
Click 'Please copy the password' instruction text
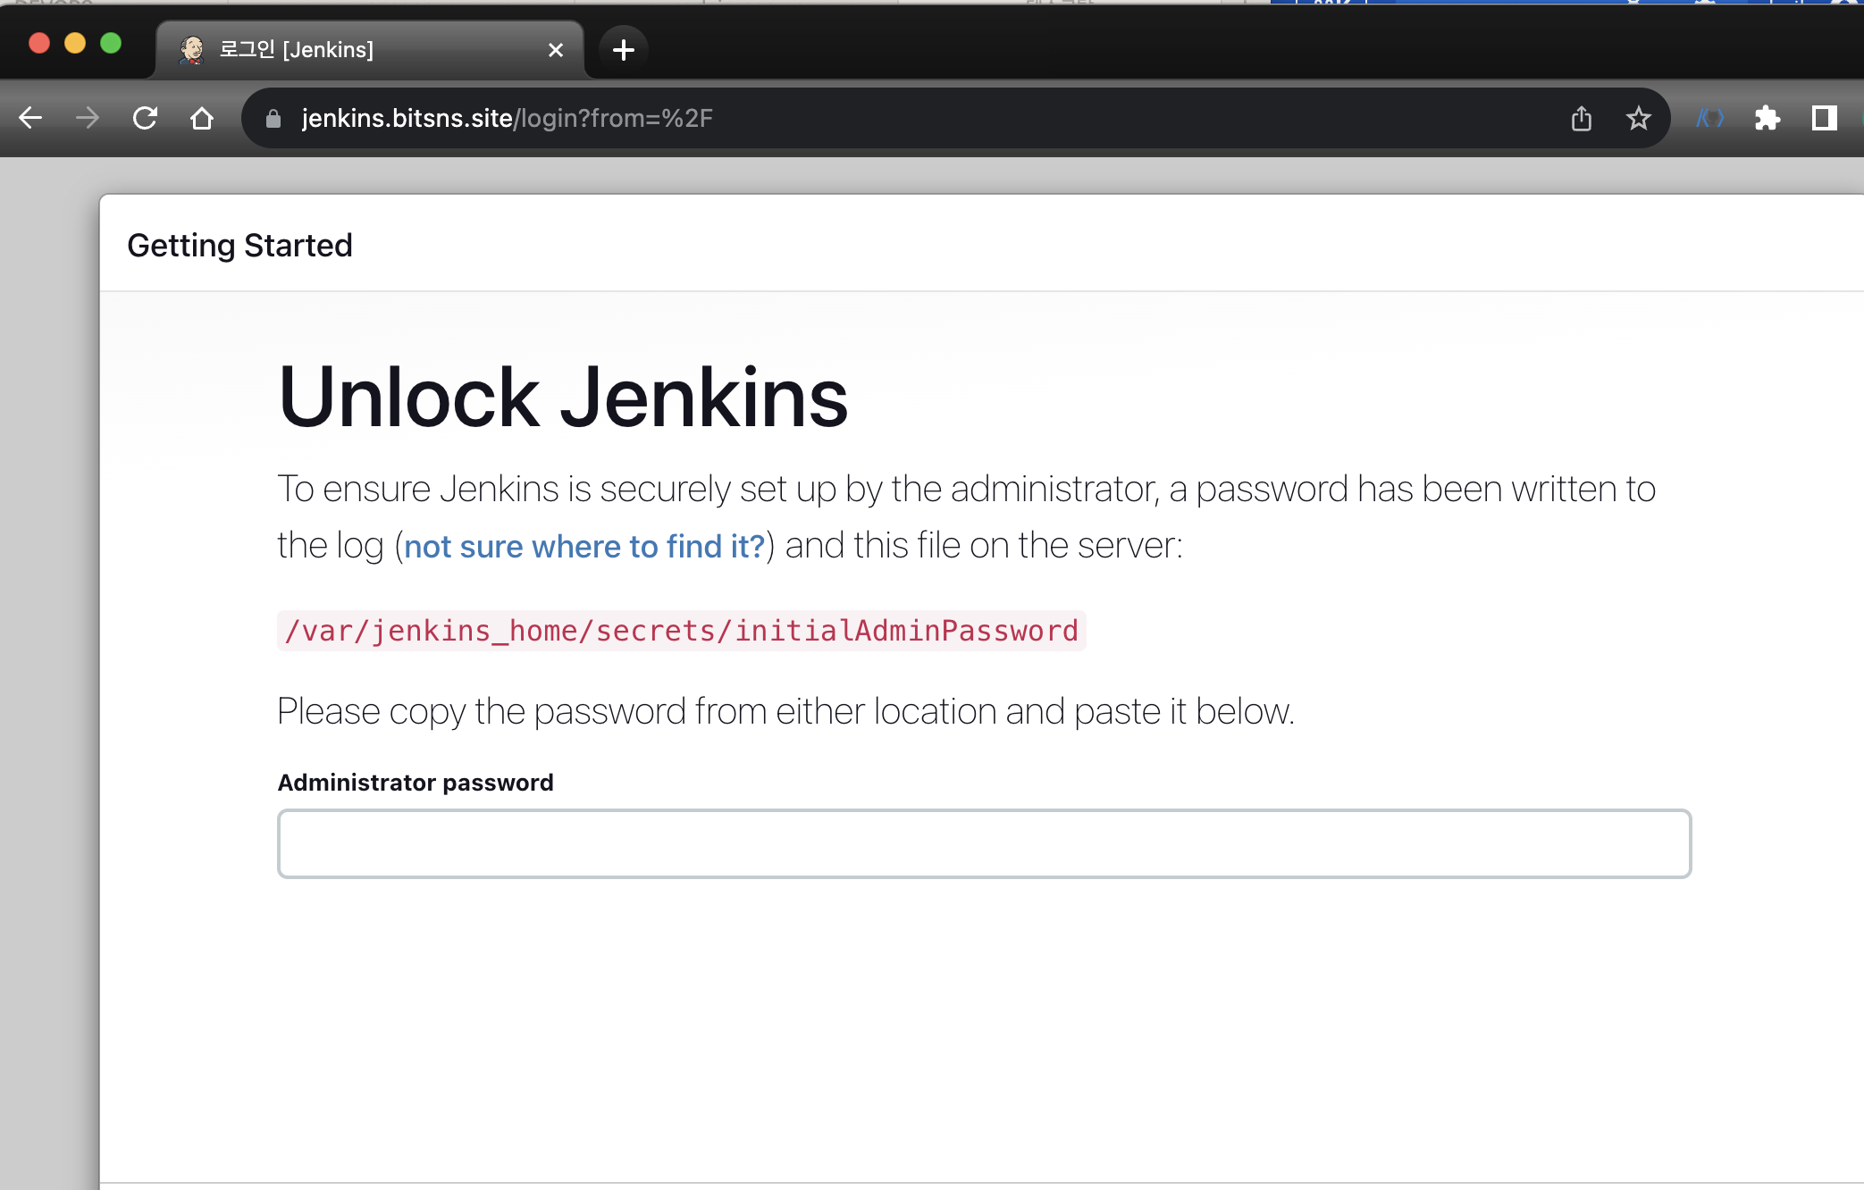785,711
